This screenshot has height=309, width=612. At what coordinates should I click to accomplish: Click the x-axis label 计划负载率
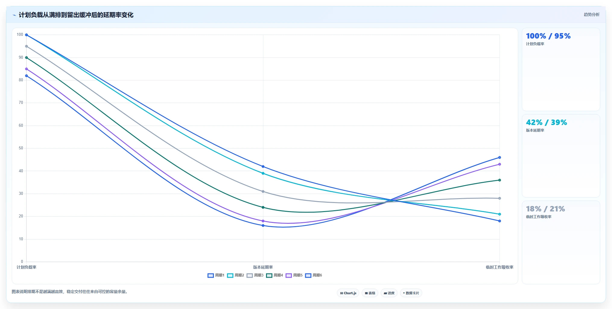(26, 267)
